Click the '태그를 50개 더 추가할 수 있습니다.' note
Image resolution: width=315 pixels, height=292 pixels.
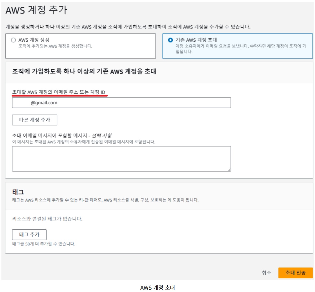(x=44, y=244)
